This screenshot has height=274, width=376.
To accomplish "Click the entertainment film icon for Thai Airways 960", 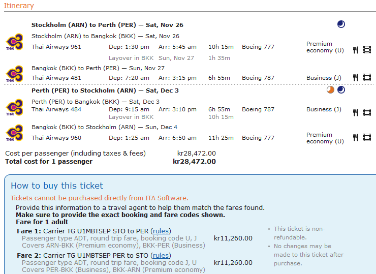I will tap(367, 137).
